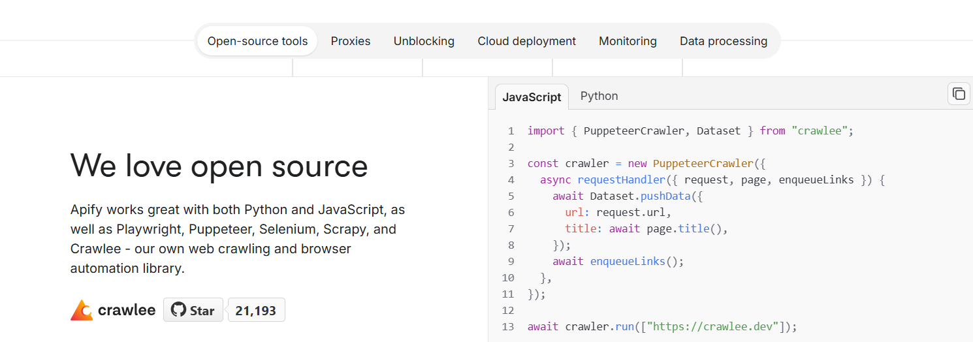Select the Open-source tools tab

257,41
